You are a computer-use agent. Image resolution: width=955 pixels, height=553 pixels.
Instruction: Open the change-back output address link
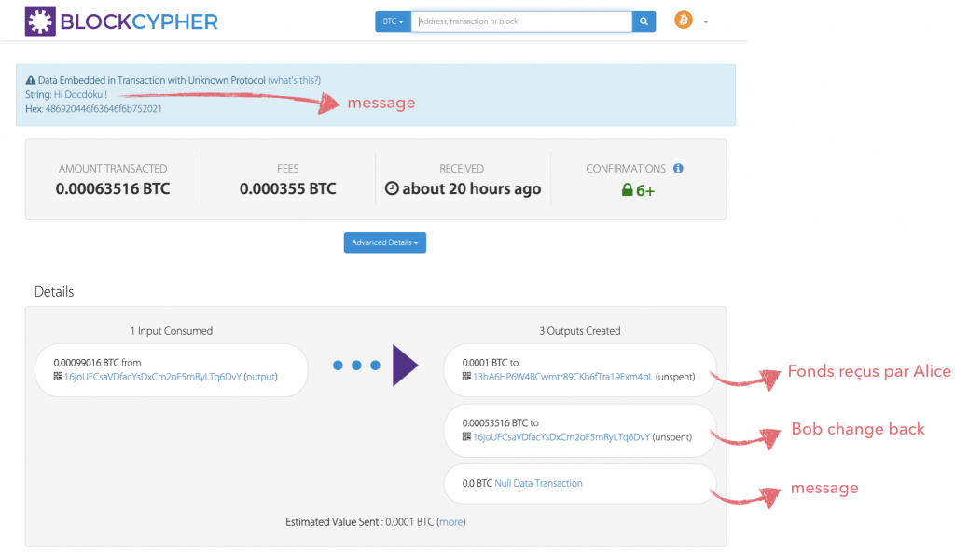(561, 436)
